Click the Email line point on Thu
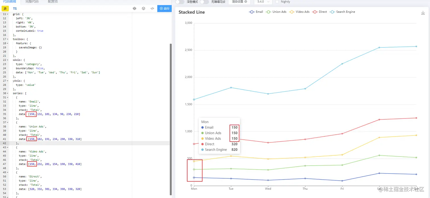This screenshot has height=198, width=430. click(305, 178)
